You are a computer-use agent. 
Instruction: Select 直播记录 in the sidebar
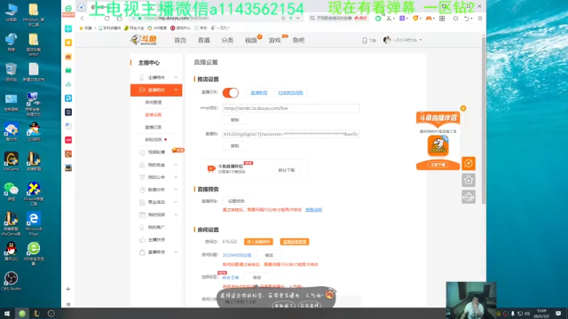click(154, 128)
